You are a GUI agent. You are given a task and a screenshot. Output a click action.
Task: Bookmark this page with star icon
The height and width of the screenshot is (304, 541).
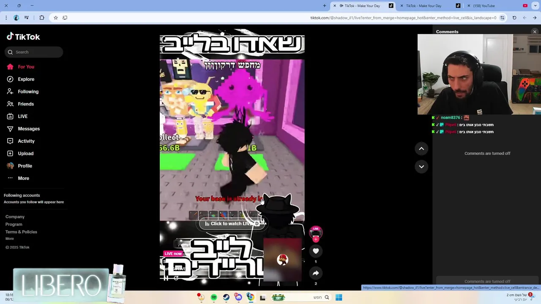(55, 18)
